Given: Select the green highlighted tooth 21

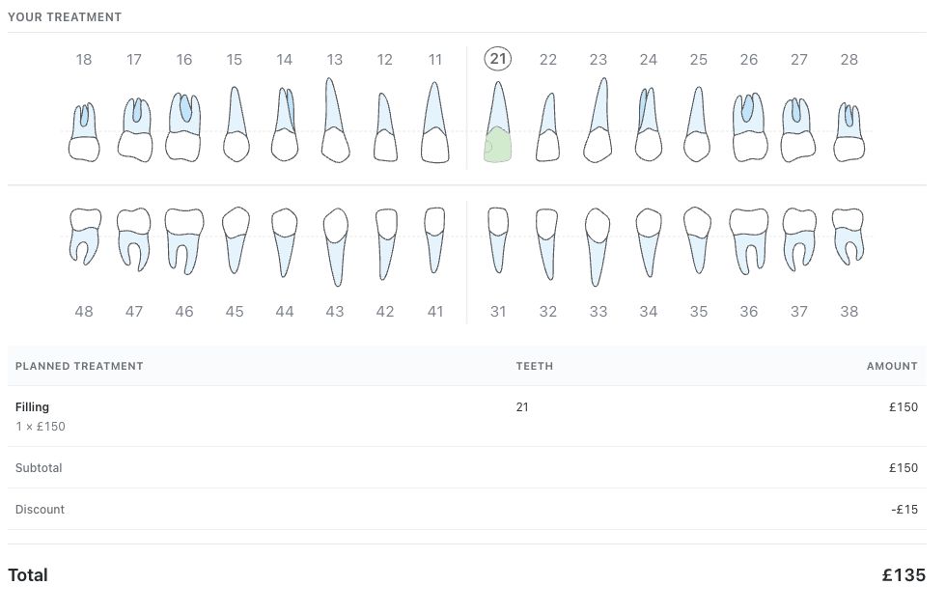Looking at the screenshot, I should [x=498, y=123].
